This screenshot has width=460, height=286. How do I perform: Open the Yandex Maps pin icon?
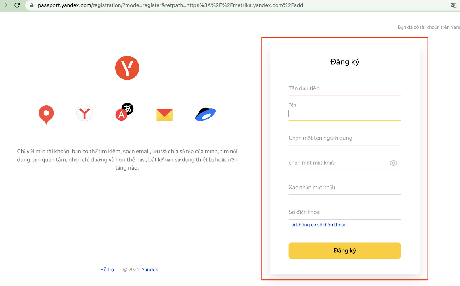coord(46,115)
